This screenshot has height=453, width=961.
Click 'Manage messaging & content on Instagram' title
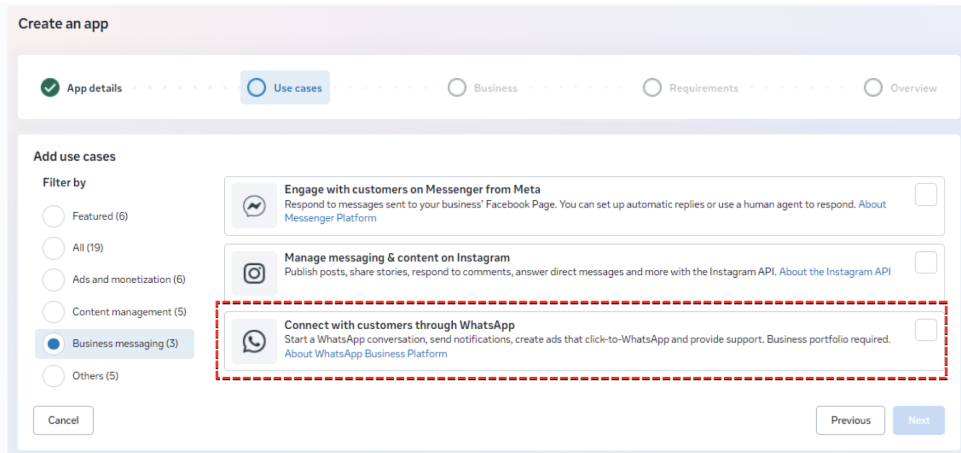(x=397, y=257)
